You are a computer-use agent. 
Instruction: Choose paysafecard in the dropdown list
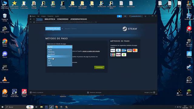(60, 54)
